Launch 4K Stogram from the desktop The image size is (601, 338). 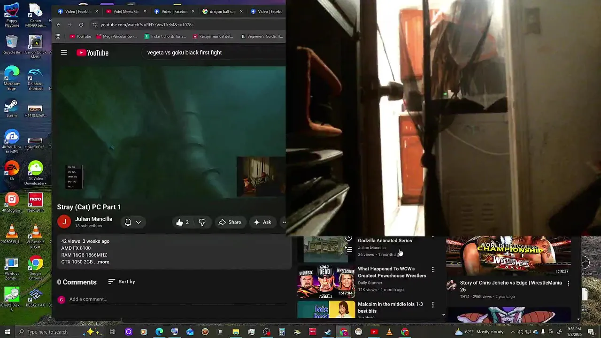tap(12, 202)
